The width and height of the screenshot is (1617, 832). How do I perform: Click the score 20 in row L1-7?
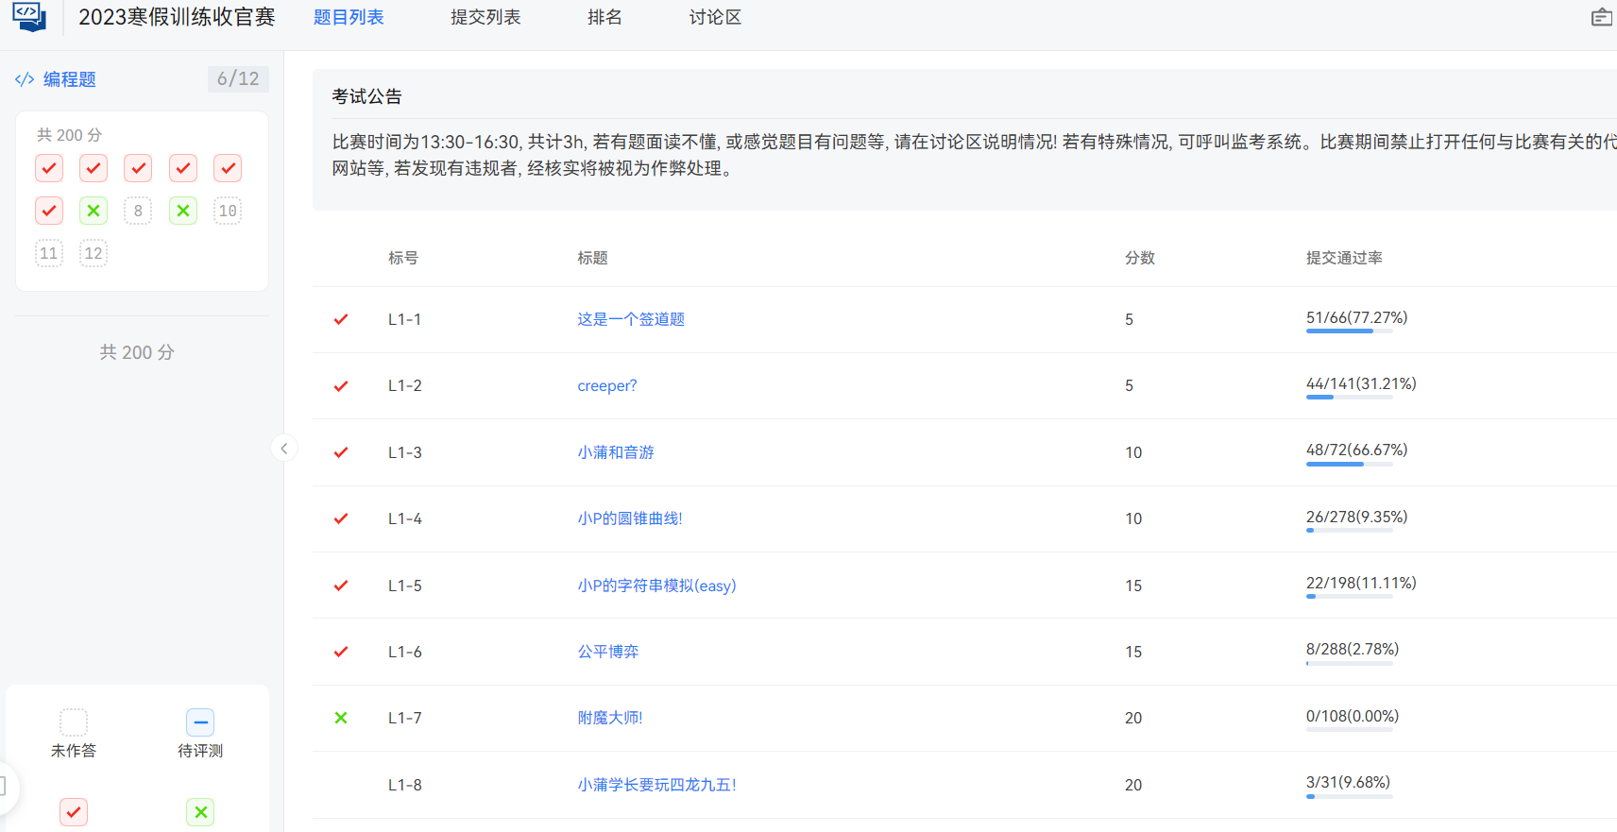[x=1133, y=718]
